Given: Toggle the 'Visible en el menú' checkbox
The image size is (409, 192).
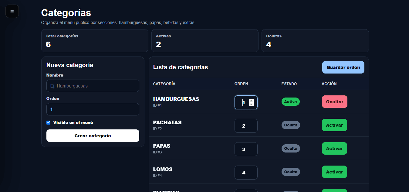Looking at the screenshot, I should pos(48,123).
